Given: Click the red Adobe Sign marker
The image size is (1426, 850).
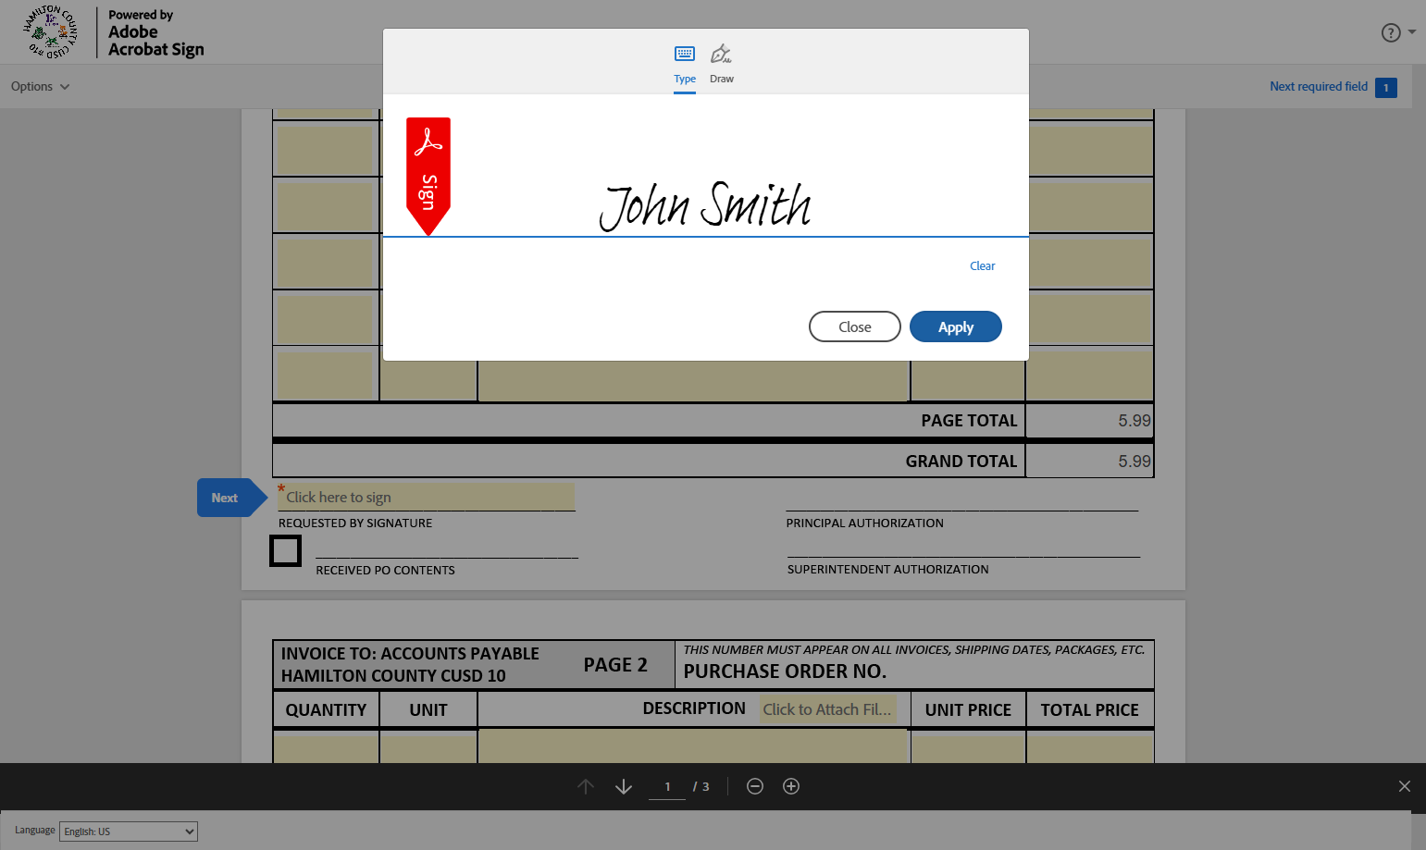Looking at the screenshot, I should [x=428, y=176].
